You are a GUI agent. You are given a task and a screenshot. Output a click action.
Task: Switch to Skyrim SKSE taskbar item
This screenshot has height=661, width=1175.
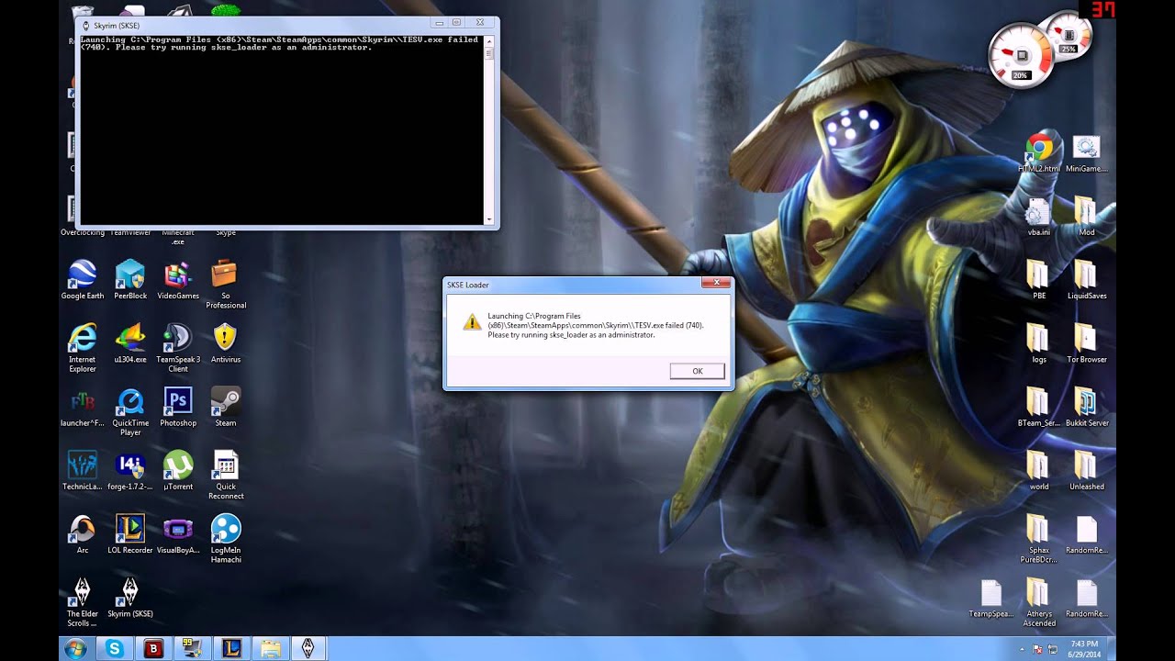[x=309, y=649]
